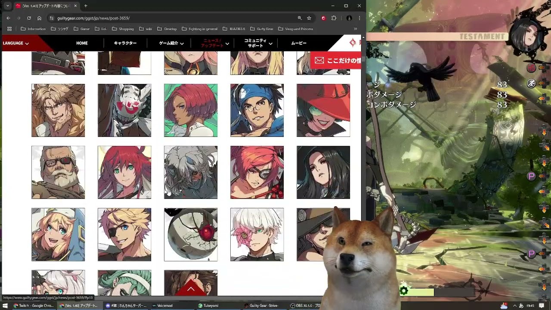Open the Fighting in general bookmark folder
This screenshot has height=310, width=551.
[199, 29]
